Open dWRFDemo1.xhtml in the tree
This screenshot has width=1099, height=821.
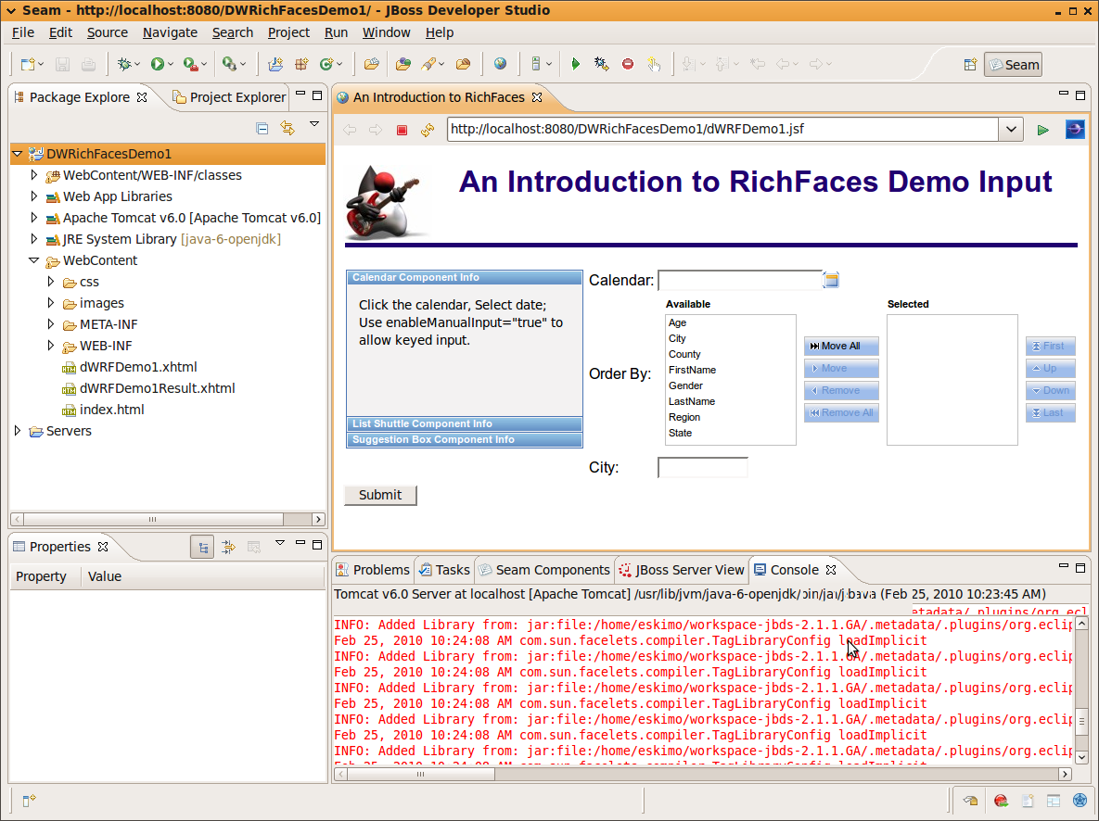[138, 367]
